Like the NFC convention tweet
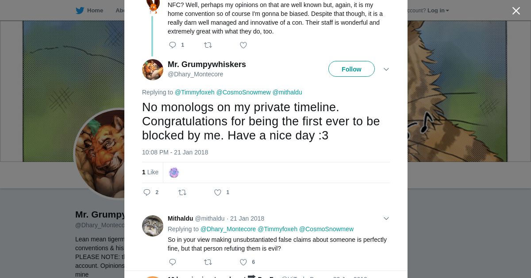Screen dimensions: 531x278 (243, 45)
